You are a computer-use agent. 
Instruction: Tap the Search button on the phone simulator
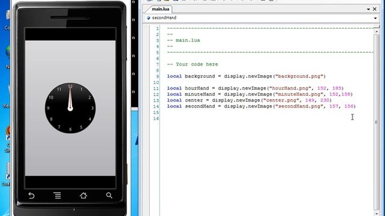click(109, 195)
